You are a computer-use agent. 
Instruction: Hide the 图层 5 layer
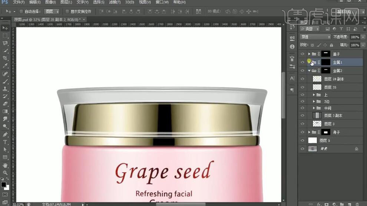coord(302,140)
